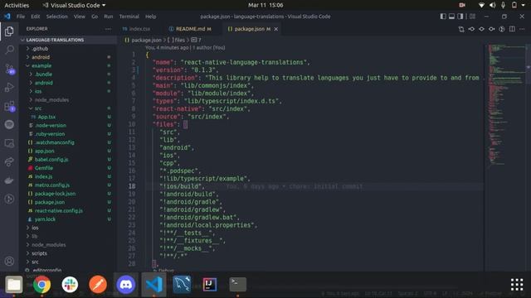Open the Docker view in activity bar
The image size is (531, 298).
9,180
